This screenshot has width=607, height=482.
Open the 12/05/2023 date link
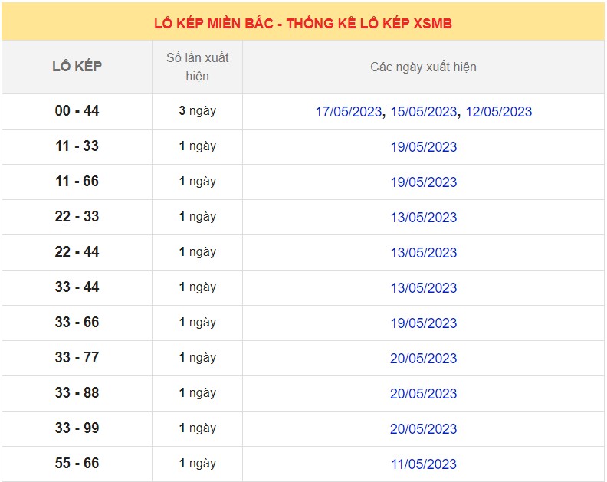[x=498, y=112]
